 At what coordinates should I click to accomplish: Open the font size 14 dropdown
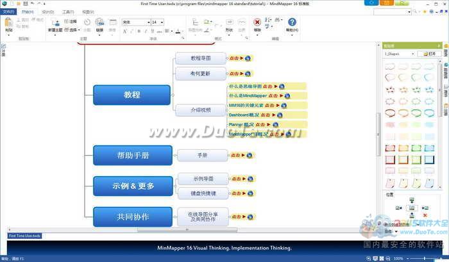(162, 22)
